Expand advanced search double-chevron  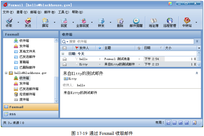(197, 41)
